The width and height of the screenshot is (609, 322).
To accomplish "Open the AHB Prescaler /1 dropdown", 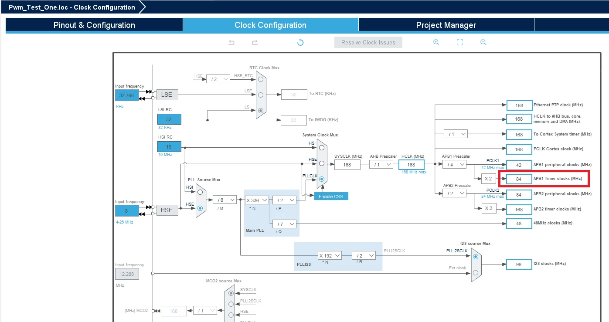I will [x=381, y=164].
